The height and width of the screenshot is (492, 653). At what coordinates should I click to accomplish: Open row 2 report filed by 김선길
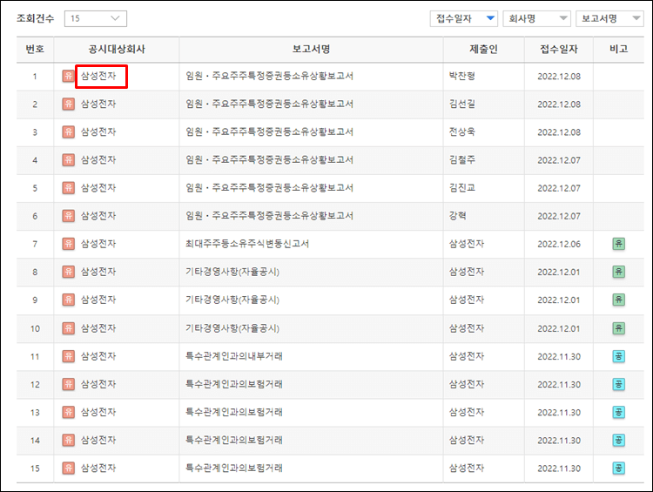269,104
